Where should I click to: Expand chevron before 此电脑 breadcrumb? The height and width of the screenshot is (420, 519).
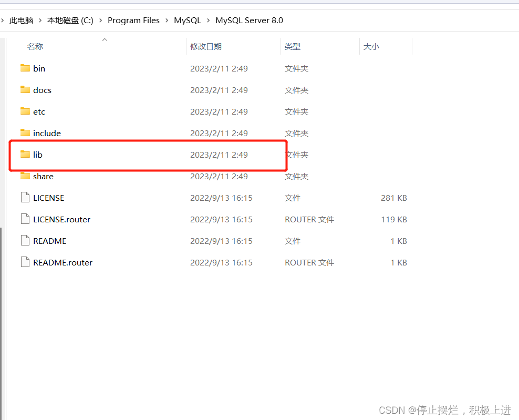click(2, 20)
